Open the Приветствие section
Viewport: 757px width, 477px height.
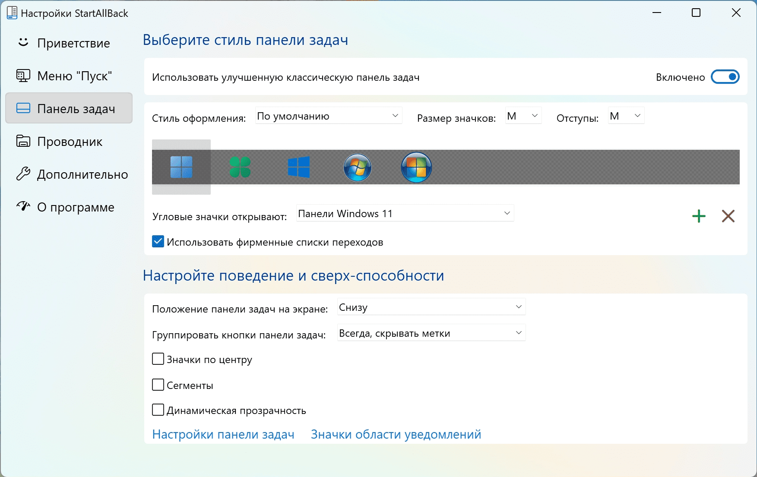point(69,43)
